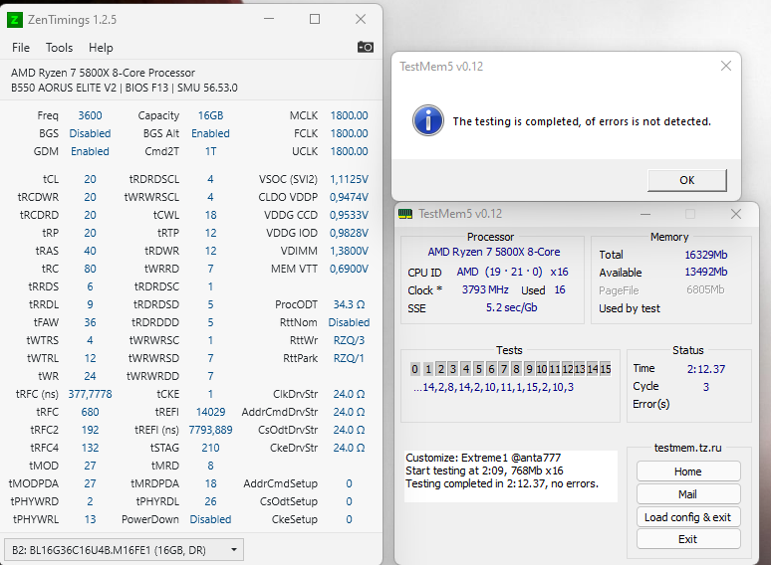Click the tREFI (ns) value 7793,889
This screenshot has width=771, height=565.
point(210,430)
